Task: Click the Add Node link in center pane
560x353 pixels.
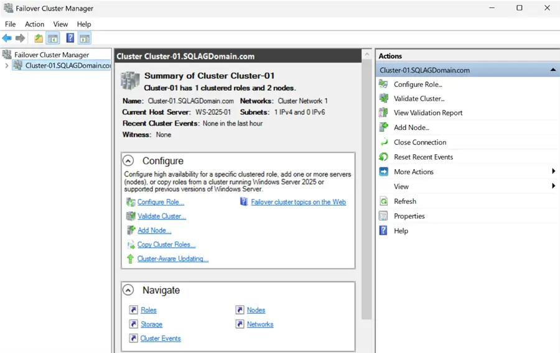Action: 154,231
